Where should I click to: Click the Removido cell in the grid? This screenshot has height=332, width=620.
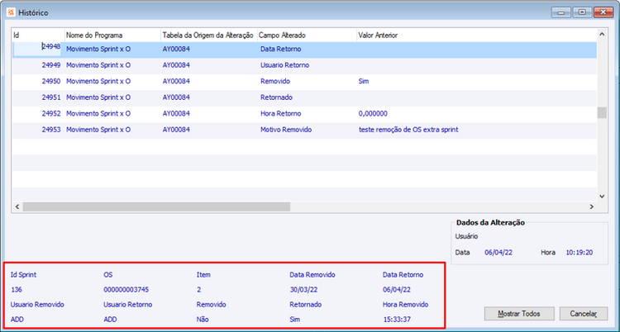pyautogui.click(x=275, y=81)
